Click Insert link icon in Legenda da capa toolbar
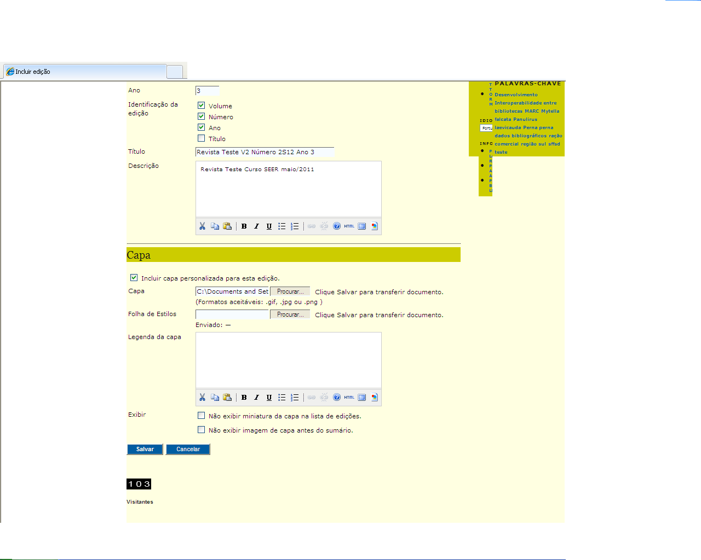The image size is (701, 560). click(x=312, y=398)
